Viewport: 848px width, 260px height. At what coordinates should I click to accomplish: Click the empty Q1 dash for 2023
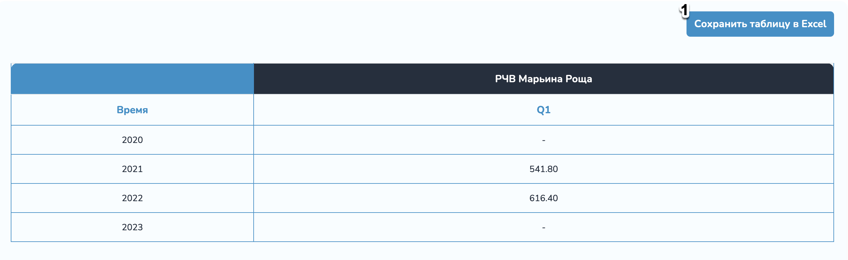tap(543, 227)
